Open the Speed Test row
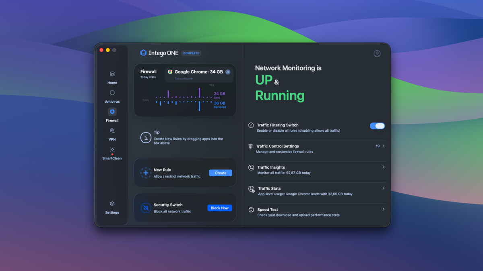Image resolution: width=483 pixels, height=271 pixels. point(316,212)
